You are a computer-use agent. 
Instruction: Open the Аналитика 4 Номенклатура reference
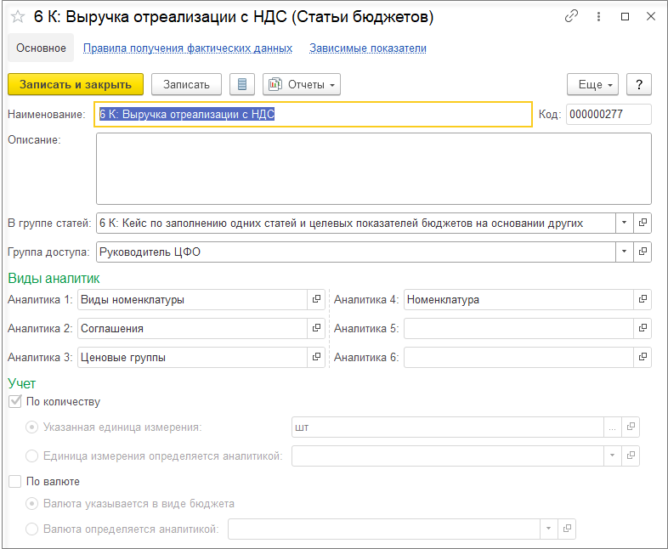click(x=643, y=299)
